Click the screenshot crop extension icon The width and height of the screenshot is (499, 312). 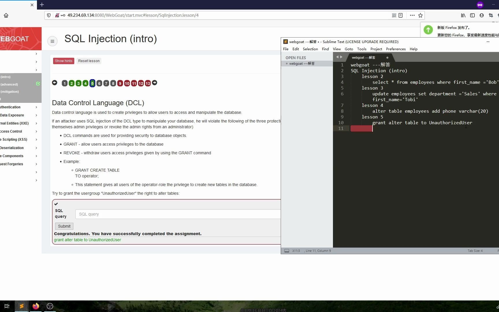tap(491, 15)
